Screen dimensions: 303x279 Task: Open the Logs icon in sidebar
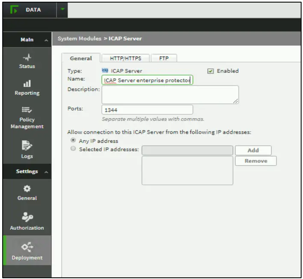coord(27,145)
